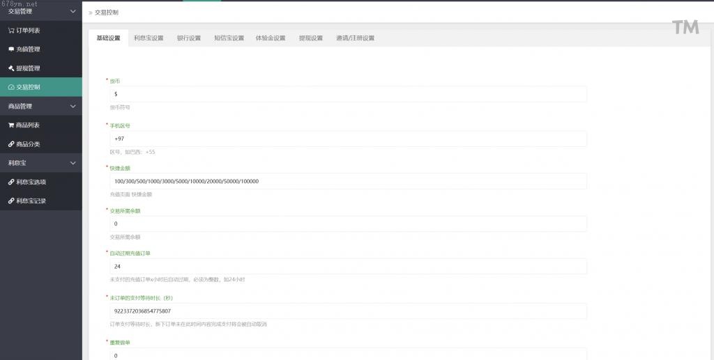714x360 pixels.
Task: Select the 体验金设置 tab
Action: (x=271, y=38)
